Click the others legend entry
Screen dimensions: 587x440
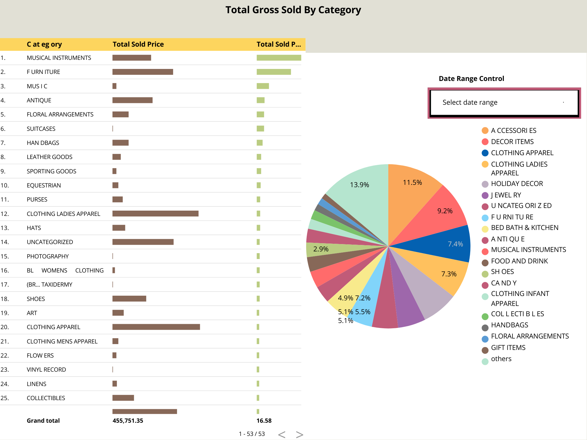click(x=501, y=359)
